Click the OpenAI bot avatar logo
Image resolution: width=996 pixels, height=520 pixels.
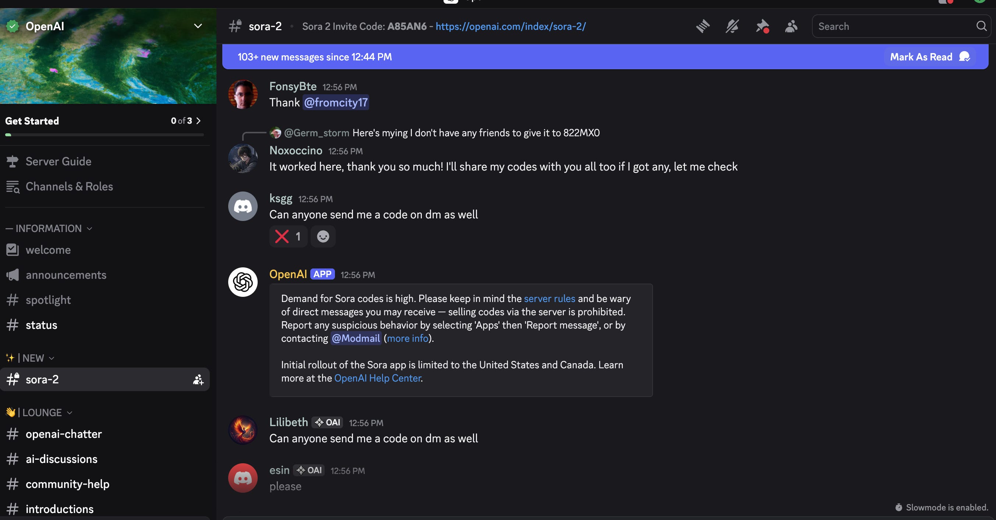[243, 282]
